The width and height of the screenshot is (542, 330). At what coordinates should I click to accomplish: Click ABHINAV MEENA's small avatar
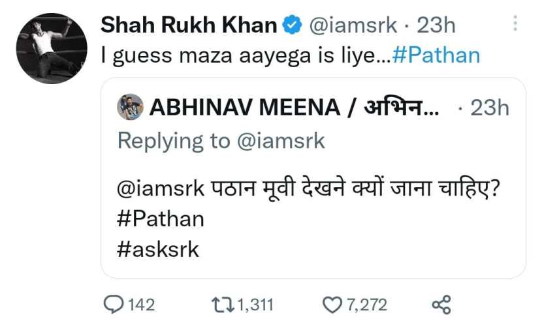[x=130, y=107]
